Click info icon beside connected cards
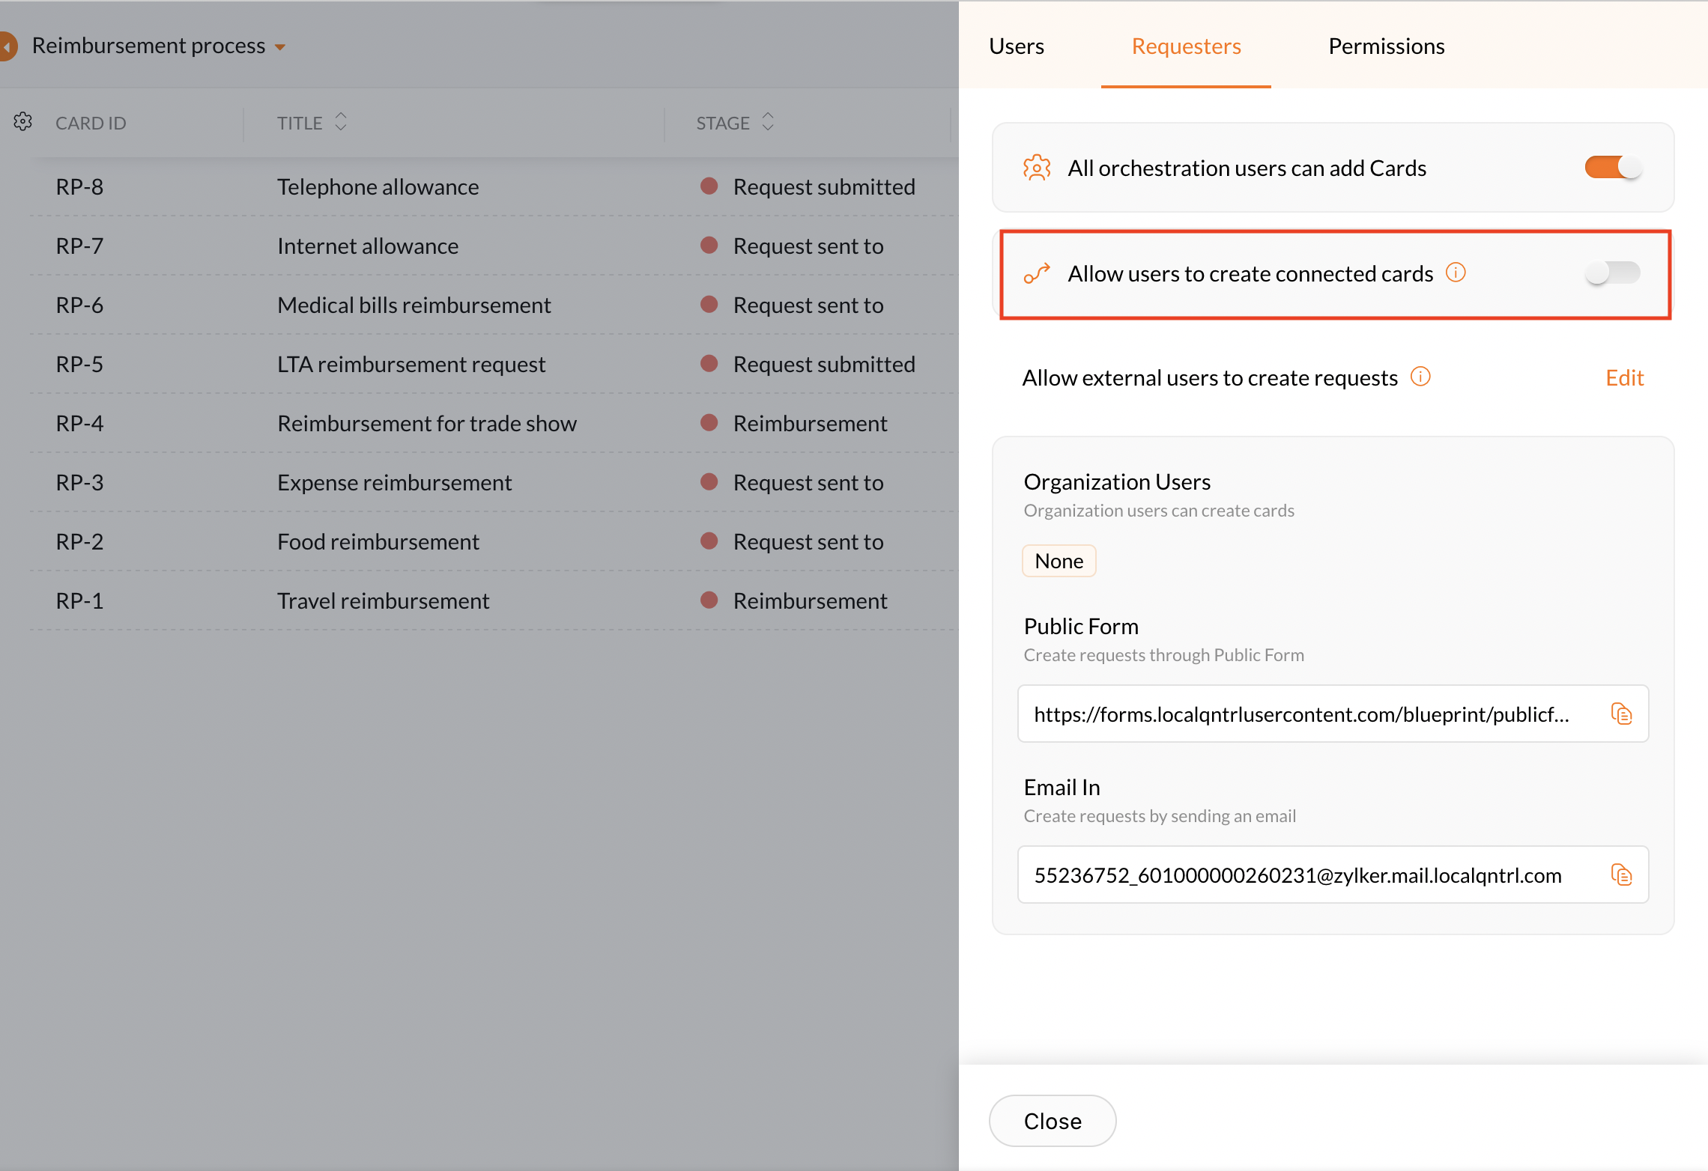The width and height of the screenshot is (1708, 1171). coord(1456,273)
